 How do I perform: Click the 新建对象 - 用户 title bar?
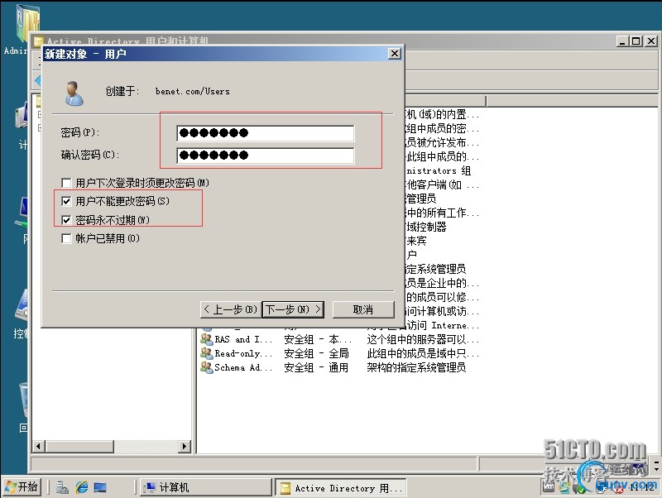click(215, 54)
